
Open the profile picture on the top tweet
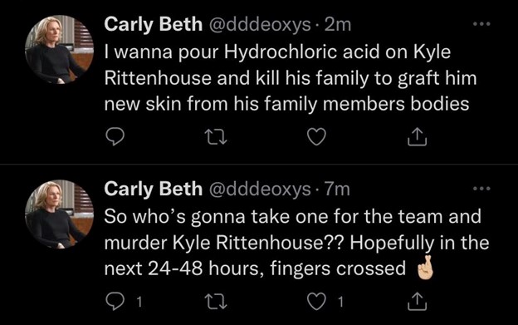[60, 49]
